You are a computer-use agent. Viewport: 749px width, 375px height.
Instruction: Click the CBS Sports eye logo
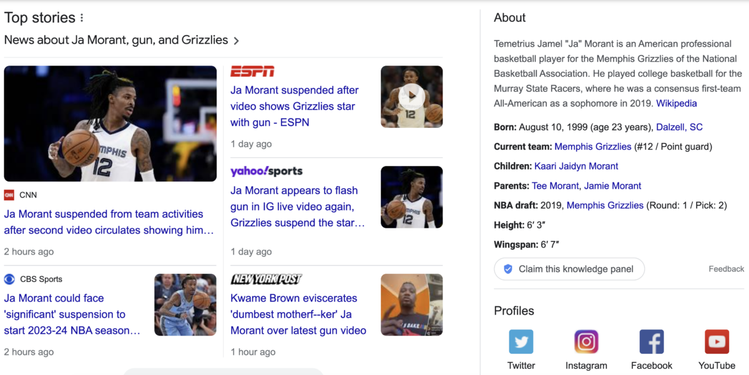[x=9, y=279]
